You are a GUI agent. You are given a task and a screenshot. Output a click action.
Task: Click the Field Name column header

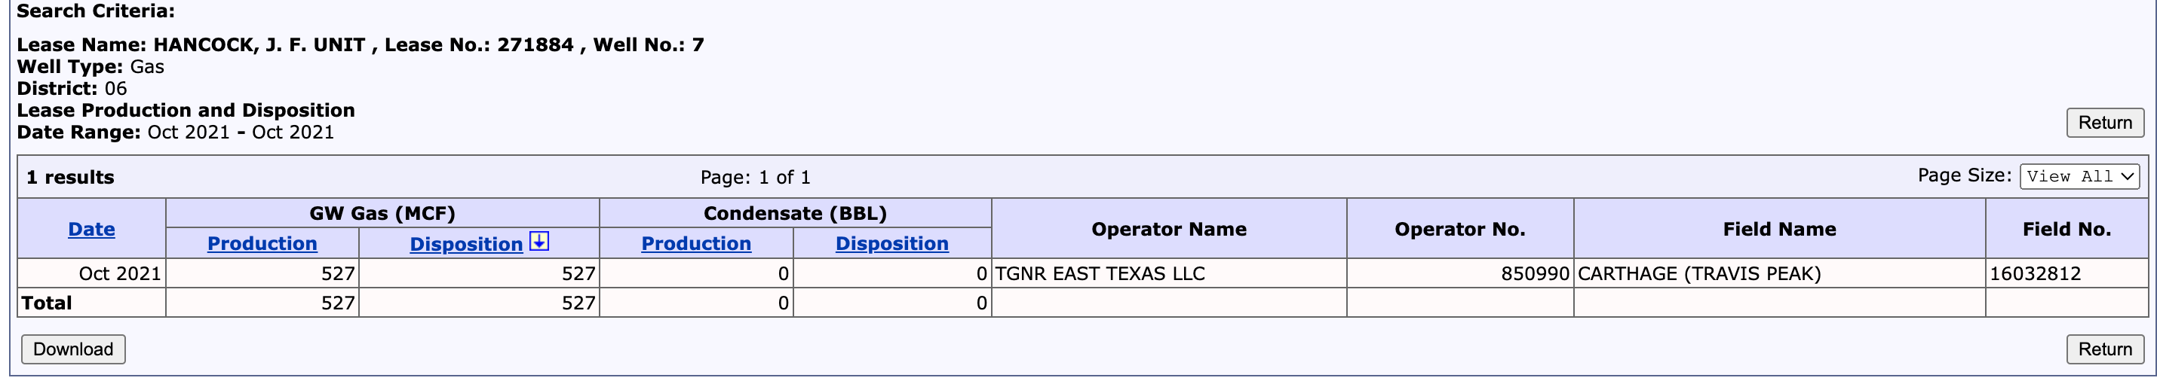(1779, 229)
